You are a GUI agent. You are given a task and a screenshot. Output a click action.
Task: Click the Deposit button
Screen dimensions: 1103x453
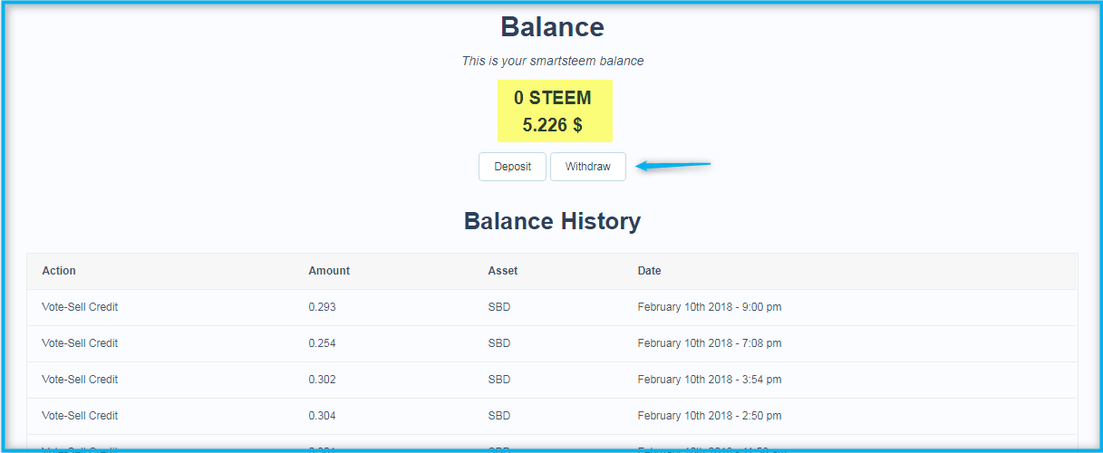click(512, 167)
